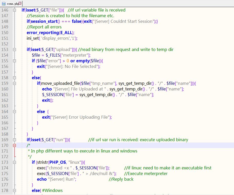Click "[Server] Error Uploading File" string
This screenshot has height=195, width=234.
(x=80, y=117)
